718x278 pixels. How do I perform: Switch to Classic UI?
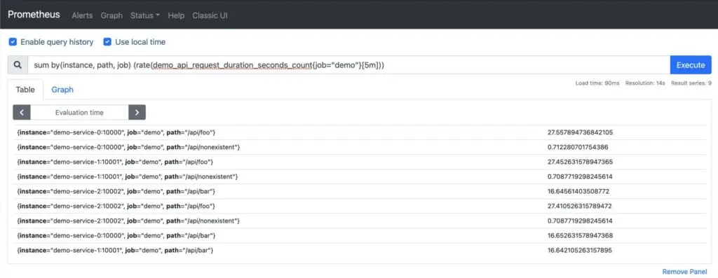(210, 15)
